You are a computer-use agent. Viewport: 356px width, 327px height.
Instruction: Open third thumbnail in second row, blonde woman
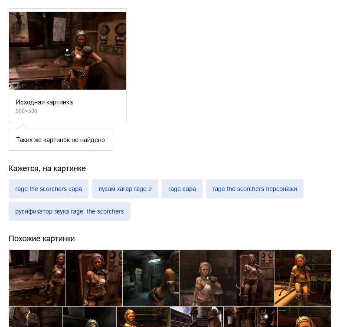pyautogui.click(x=143, y=317)
